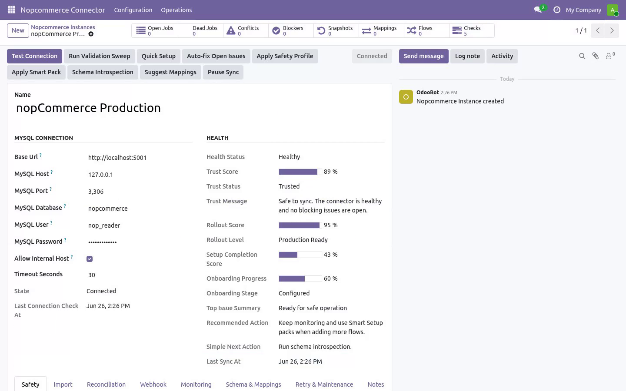Screen dimensions: 626x391
Task: Switch to Retry & Maintenance tab
Action: pos(324,384)
